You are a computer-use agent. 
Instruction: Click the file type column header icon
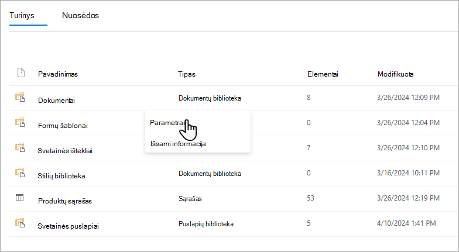click(21, 73)
